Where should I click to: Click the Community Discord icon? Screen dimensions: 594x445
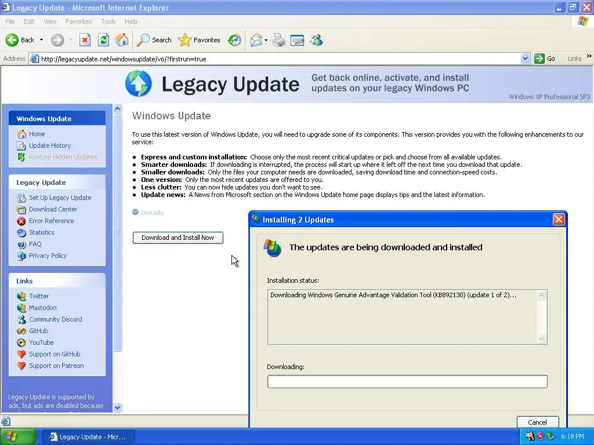pyautogui.click(x=21, y=319)
